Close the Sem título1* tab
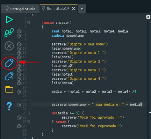The image size is (151, 139). click(x=74, y=8)
